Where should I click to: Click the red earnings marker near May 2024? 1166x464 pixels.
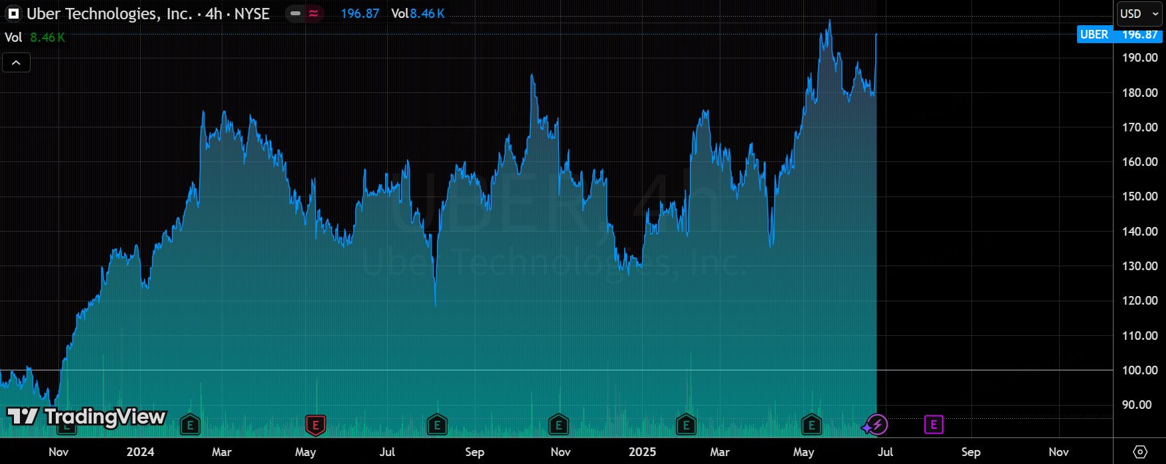click(x=315, y=425)
